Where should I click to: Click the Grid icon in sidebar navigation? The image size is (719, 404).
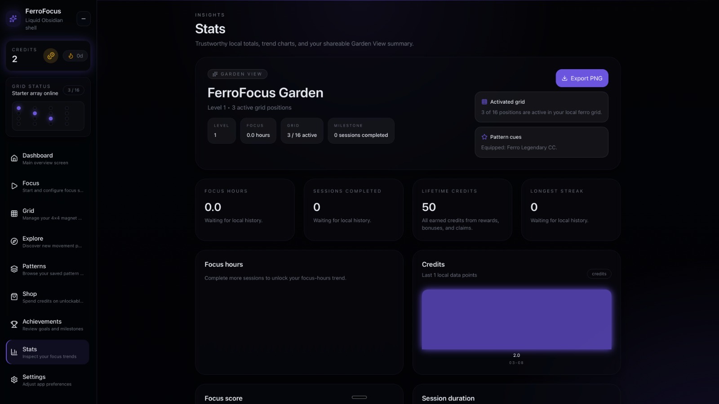tap(14, 214)
